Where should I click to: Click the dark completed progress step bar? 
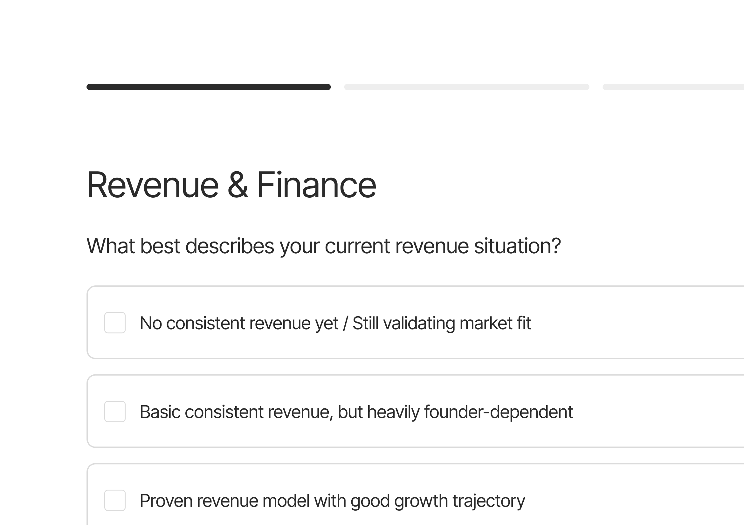(208, 87)
